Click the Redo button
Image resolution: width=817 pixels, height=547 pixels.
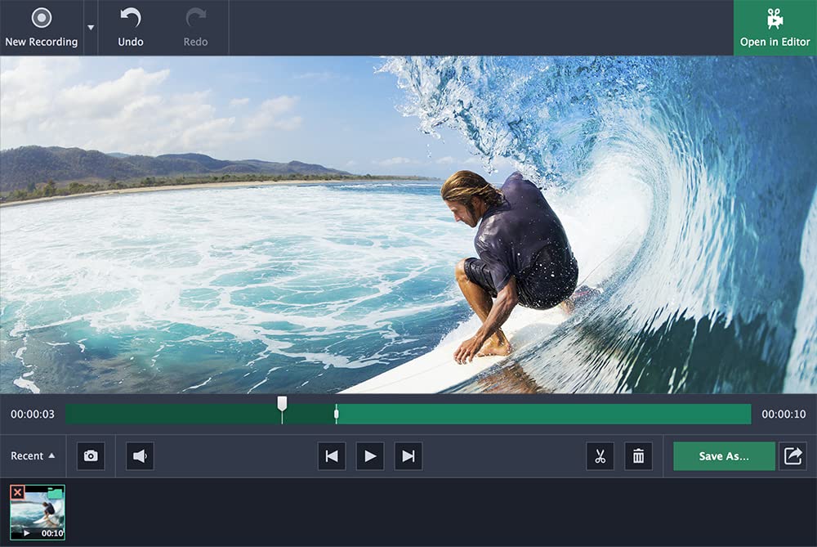(195, 28)
